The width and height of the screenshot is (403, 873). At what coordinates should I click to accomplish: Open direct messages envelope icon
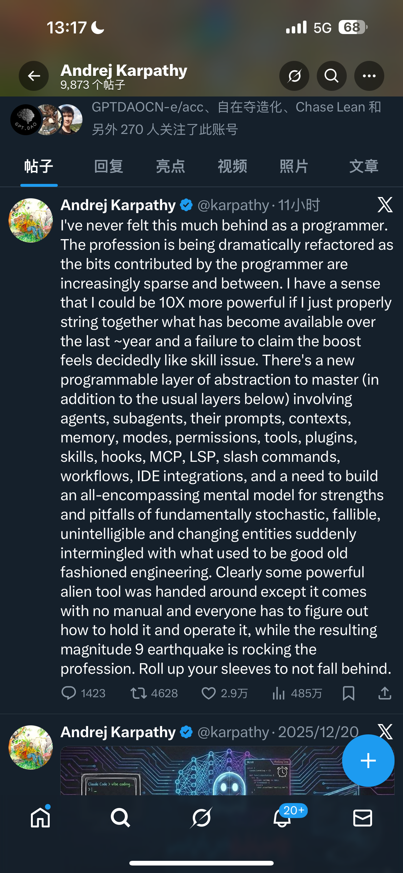[x=363, y=818]
